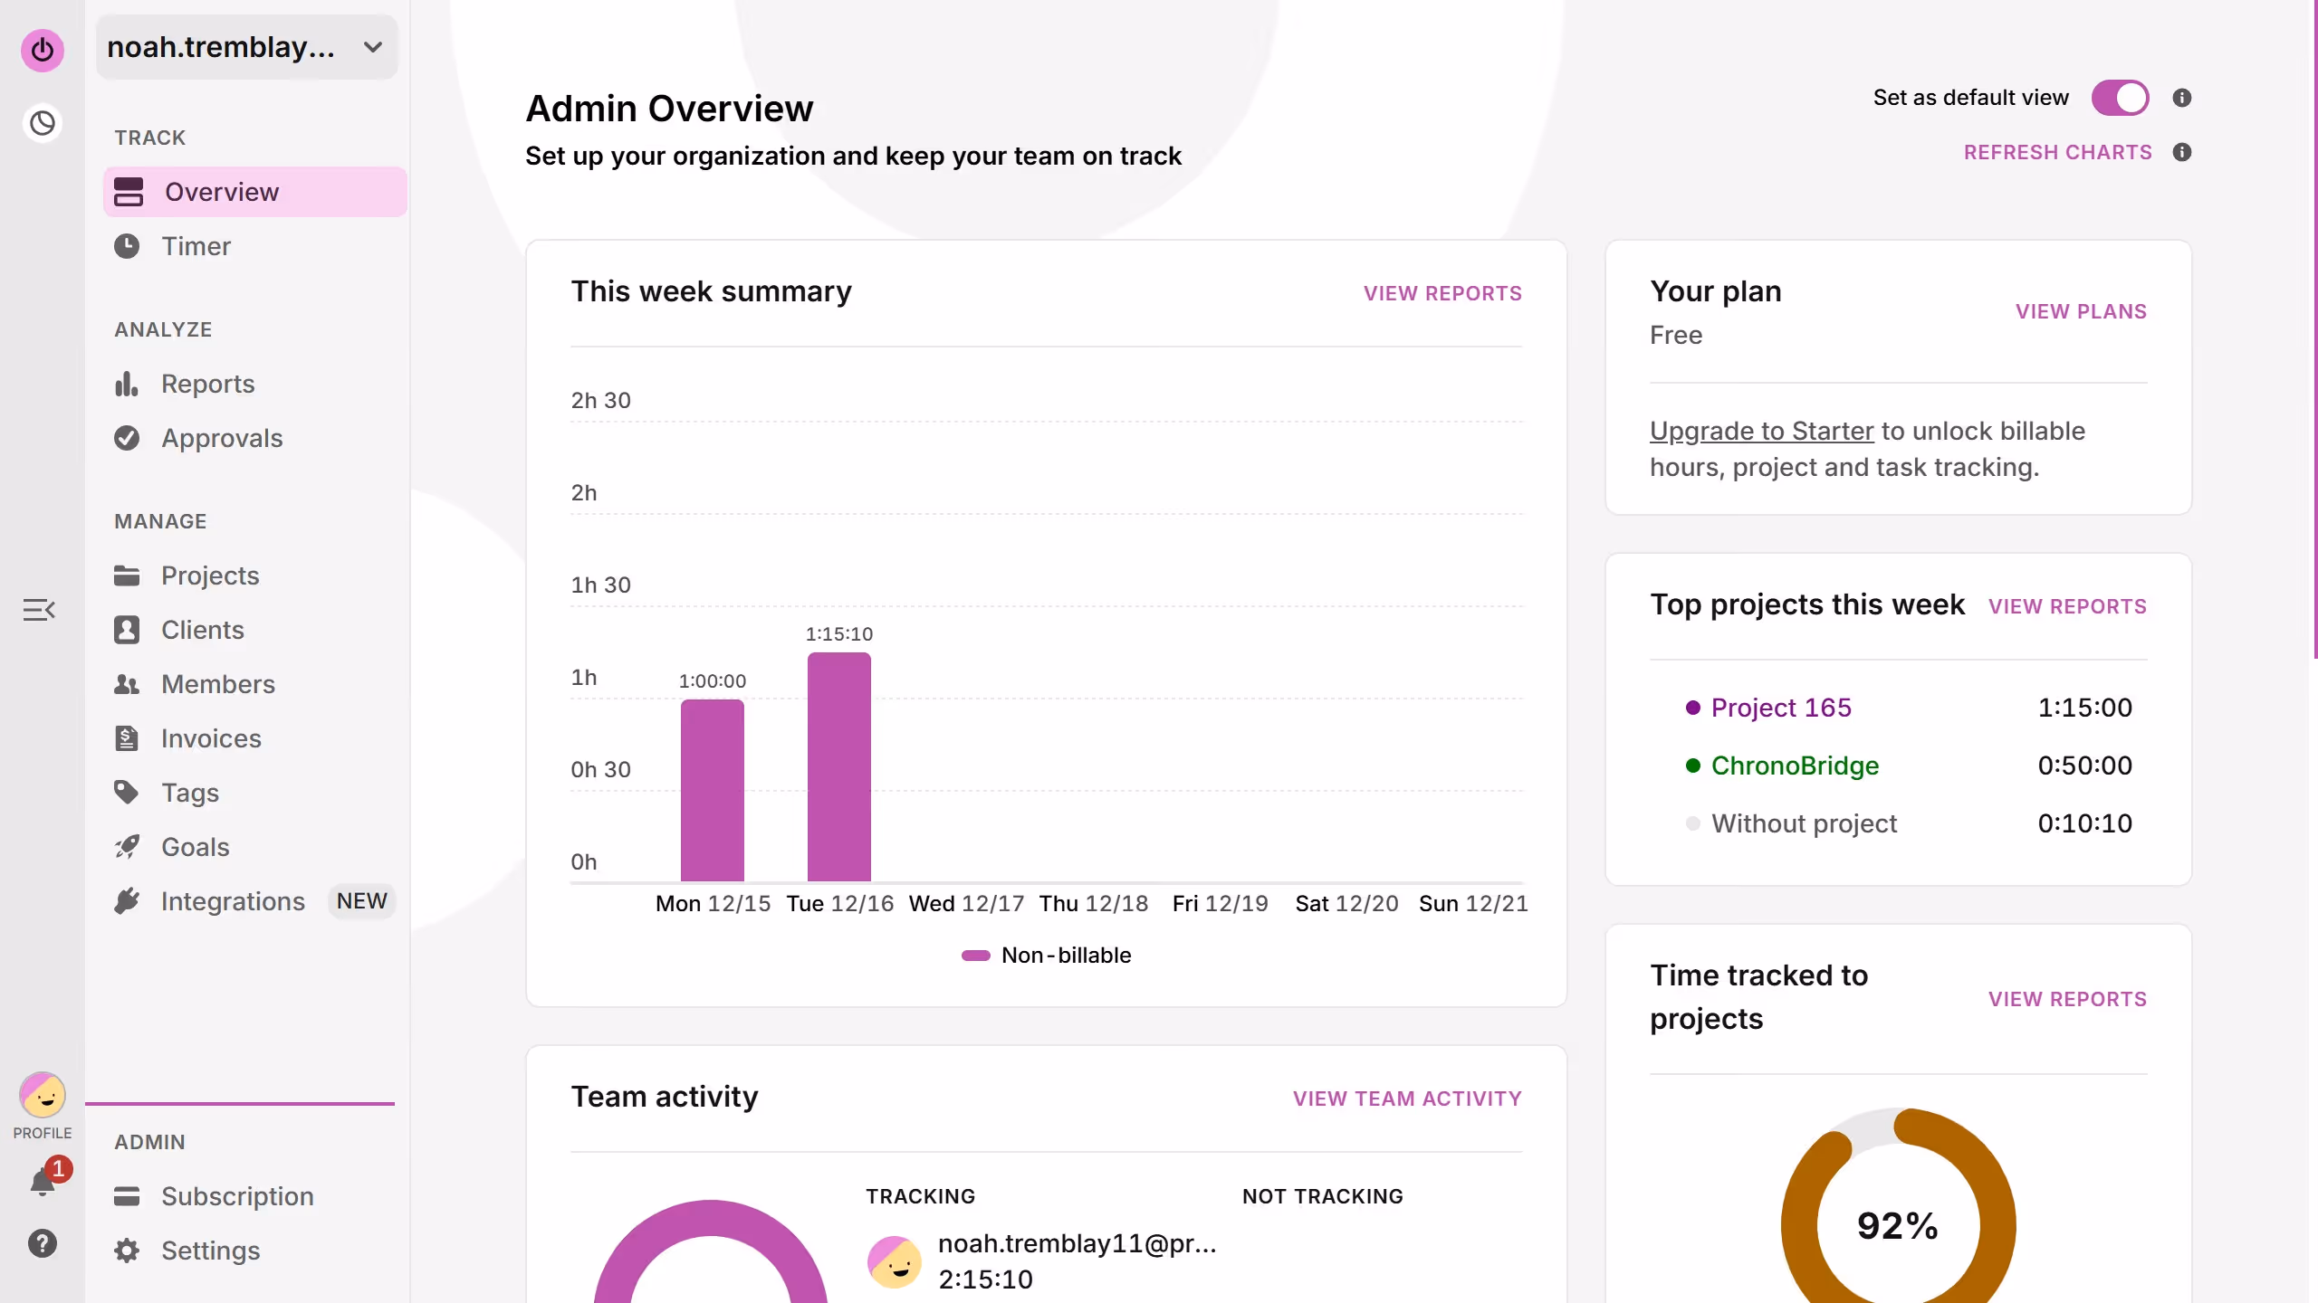Open Settings under Admin

point(255,1251)
